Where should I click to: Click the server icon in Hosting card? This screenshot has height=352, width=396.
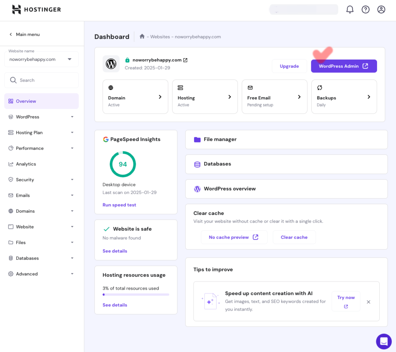(x=180, y=88)
